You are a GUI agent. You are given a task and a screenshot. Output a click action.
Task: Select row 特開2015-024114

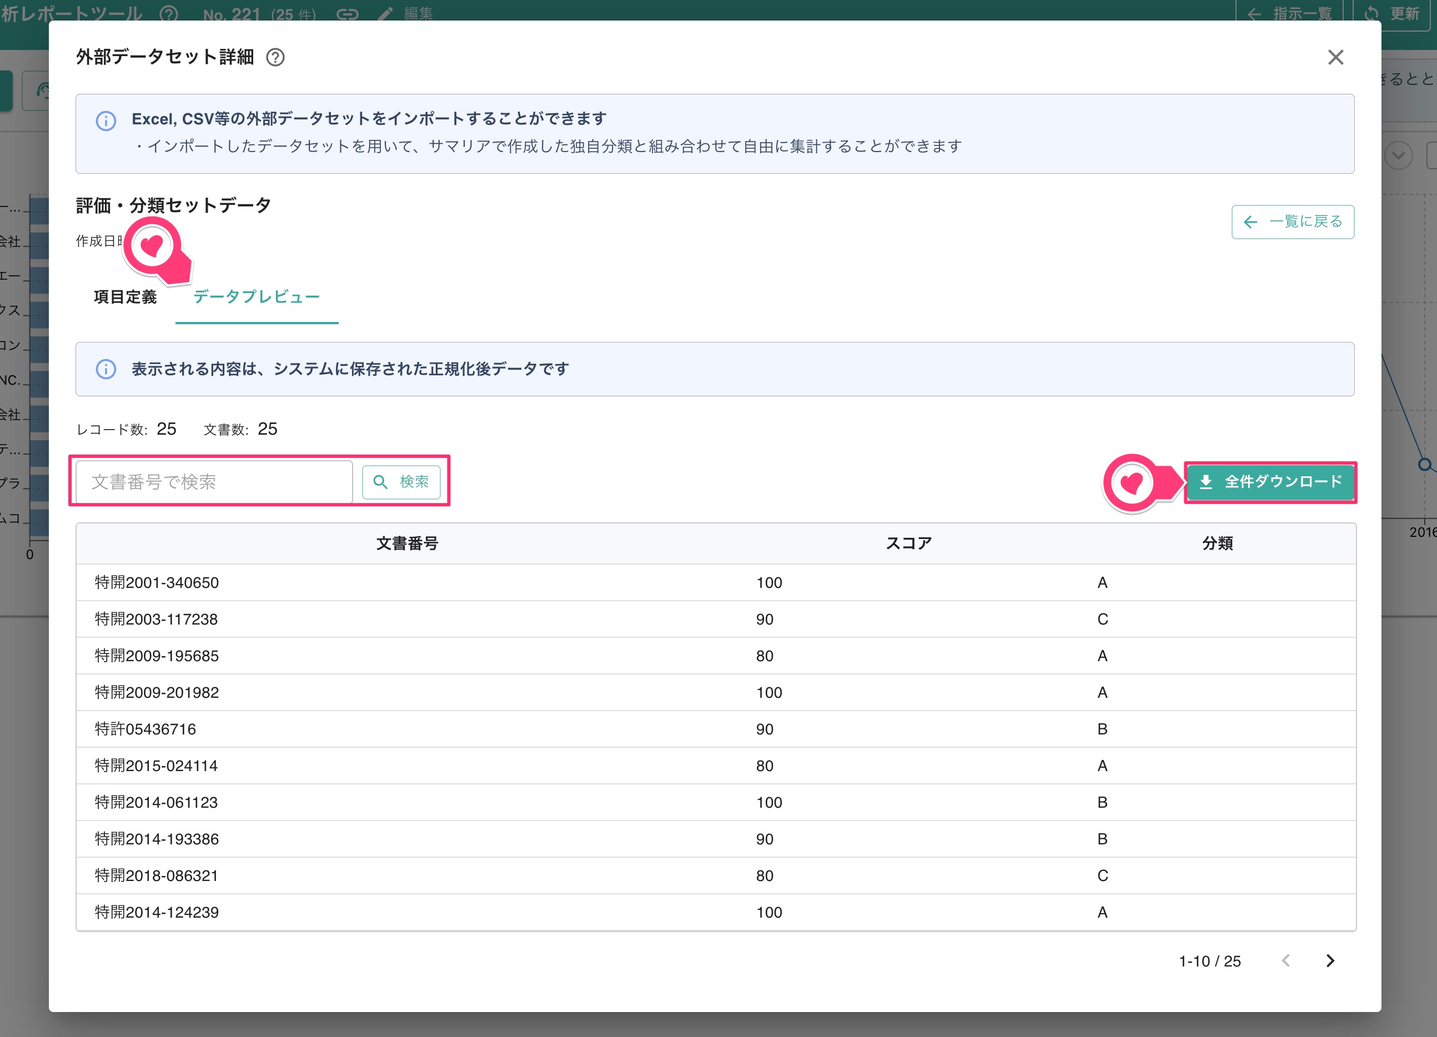click(716, 766)
